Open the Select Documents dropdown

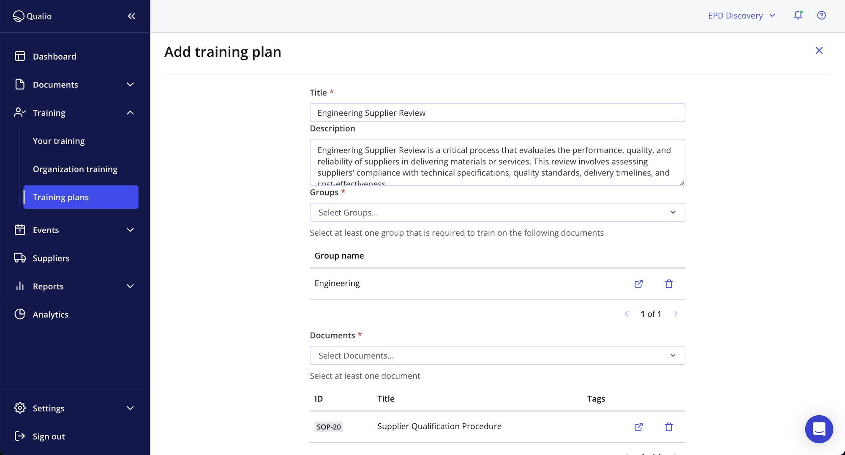[x=497, y=355]
